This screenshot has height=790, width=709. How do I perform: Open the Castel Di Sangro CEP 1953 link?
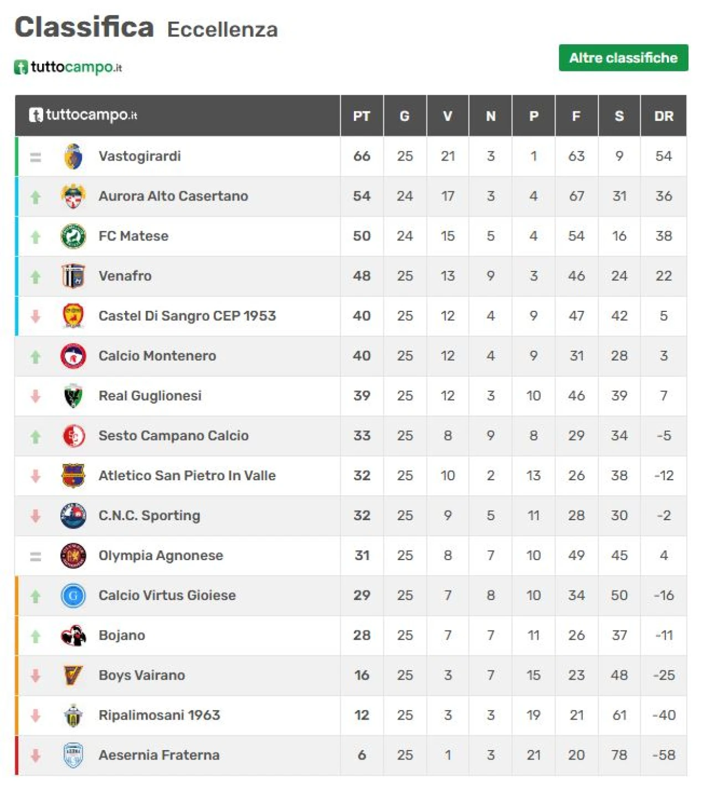(x=187, y=316)
